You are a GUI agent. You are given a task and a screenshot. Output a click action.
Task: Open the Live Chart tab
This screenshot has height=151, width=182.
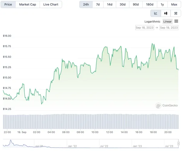click(x=51, y=5)
